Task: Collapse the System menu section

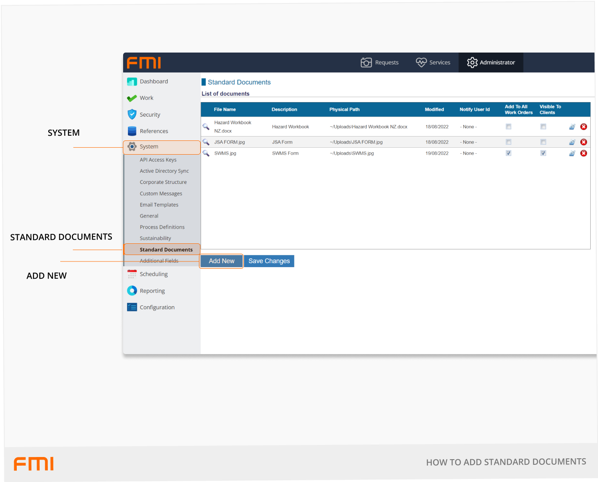Action: coord(149,147)
